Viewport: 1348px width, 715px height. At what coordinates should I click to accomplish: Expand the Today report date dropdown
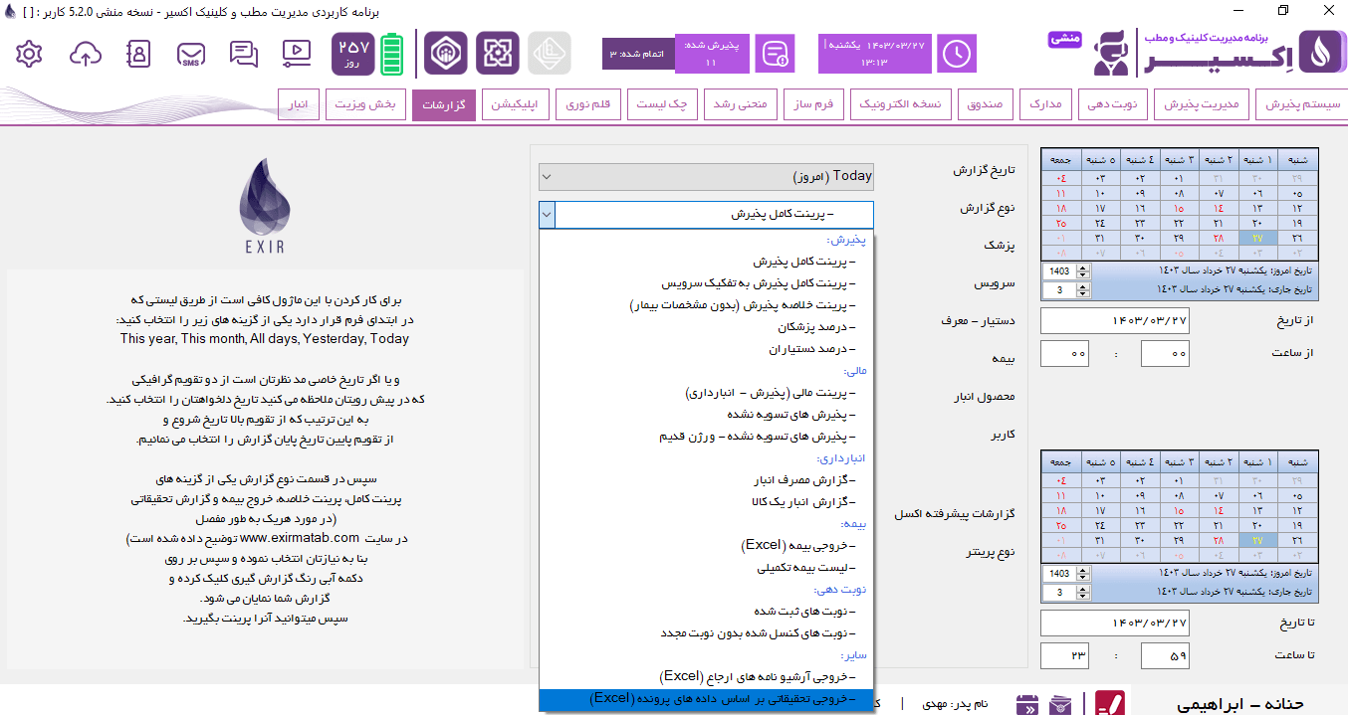click(x=706, y=177)
